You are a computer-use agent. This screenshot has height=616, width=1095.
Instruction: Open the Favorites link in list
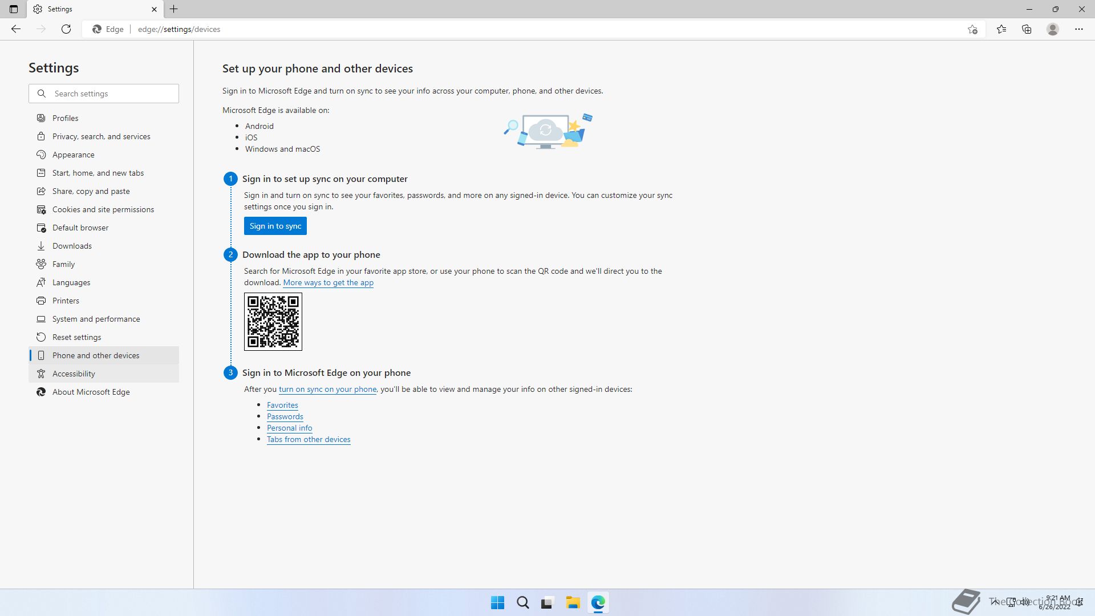coord(282,405)
